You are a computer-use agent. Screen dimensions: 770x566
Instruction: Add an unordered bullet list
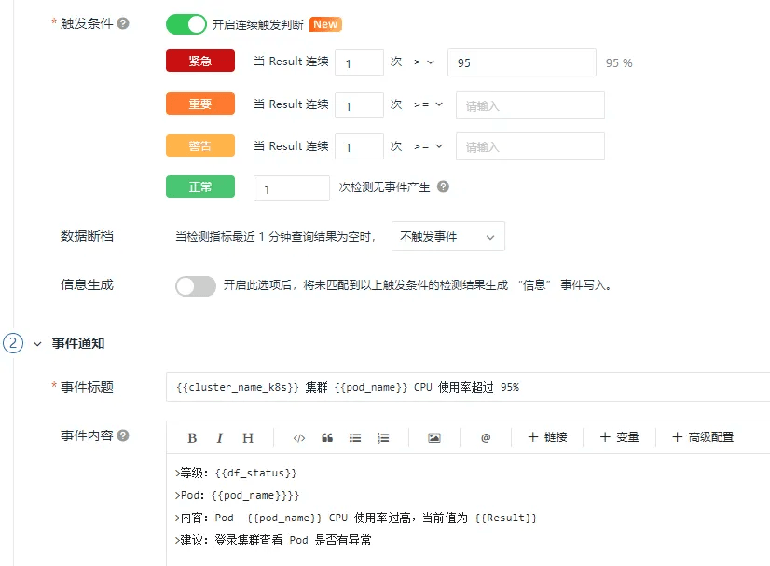point(355,437)
